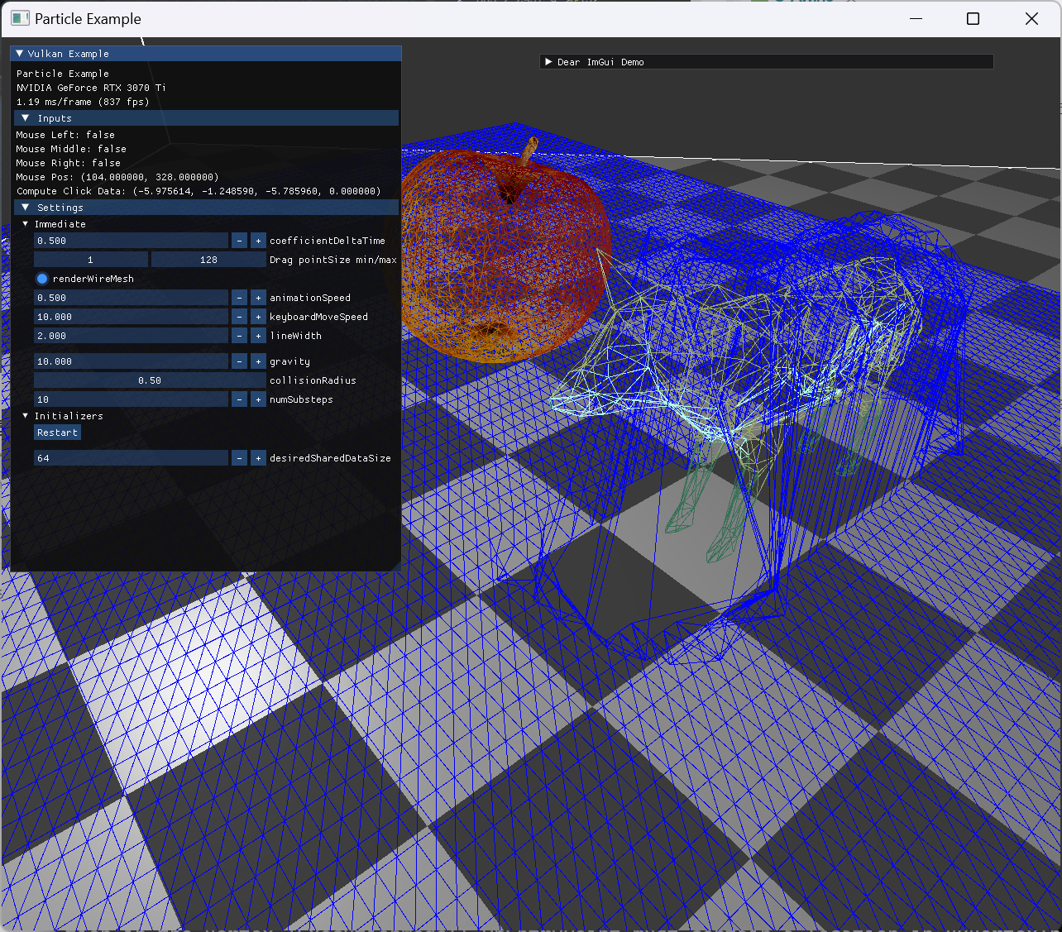
Task: Maximize the Particle Example window
Action: pos(973,18)
